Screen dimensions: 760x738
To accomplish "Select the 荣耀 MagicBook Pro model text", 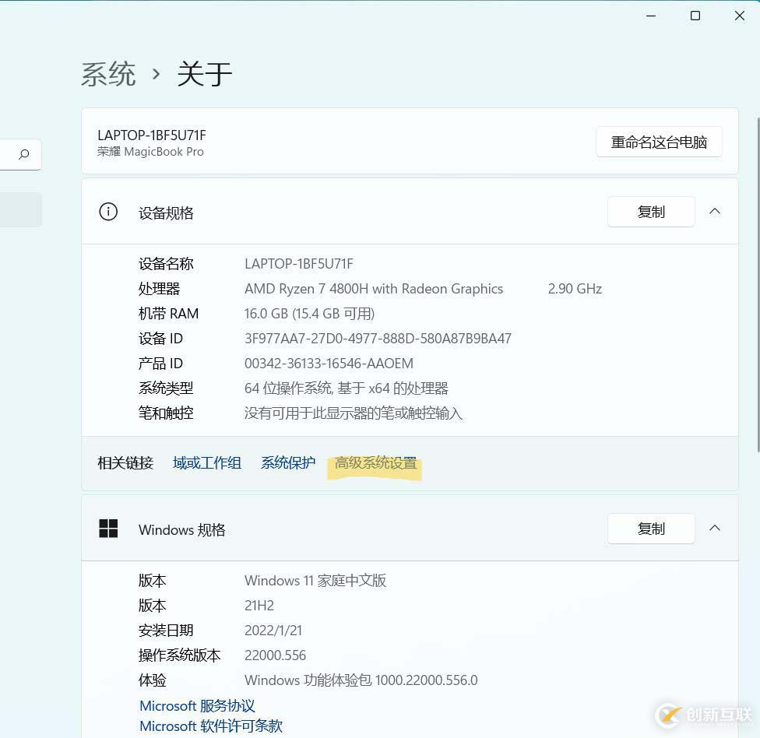I will coord(150,152).
